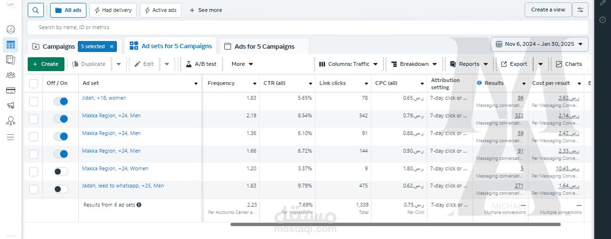Click the search magnifier icon
Viewport: 611px width, 239px height.
point(36,10)
